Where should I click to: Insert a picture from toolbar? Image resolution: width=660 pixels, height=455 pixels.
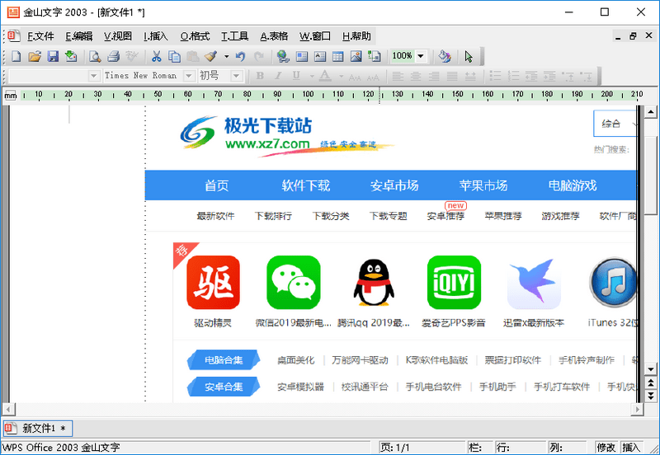[x=356, y=56]
